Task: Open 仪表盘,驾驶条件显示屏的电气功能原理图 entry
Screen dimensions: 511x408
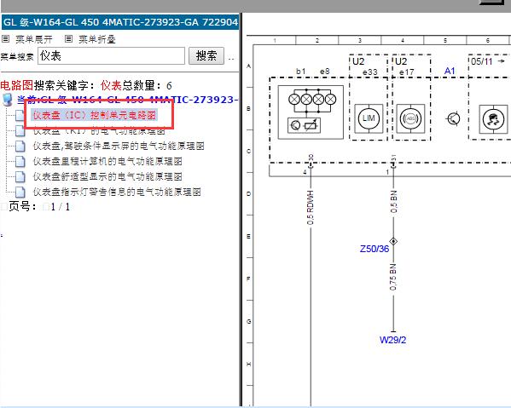Action: coord(119,146)
